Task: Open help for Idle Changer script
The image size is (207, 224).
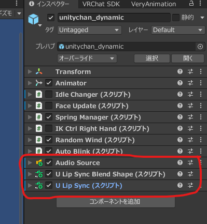Action: coord(180,94)
